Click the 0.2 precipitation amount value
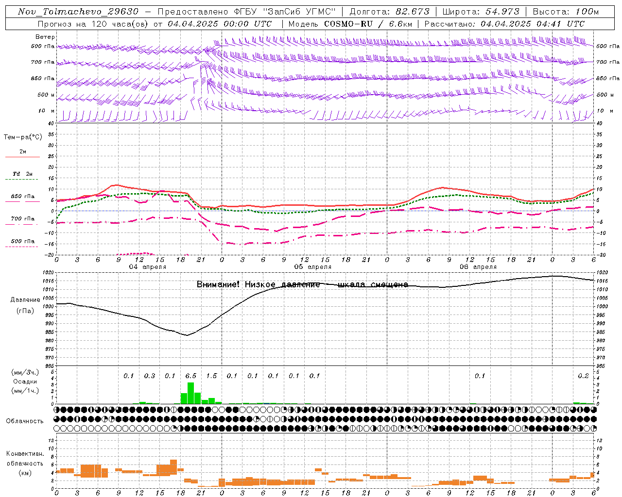This screenshot has width=622, height=497. tap(584, 376)
